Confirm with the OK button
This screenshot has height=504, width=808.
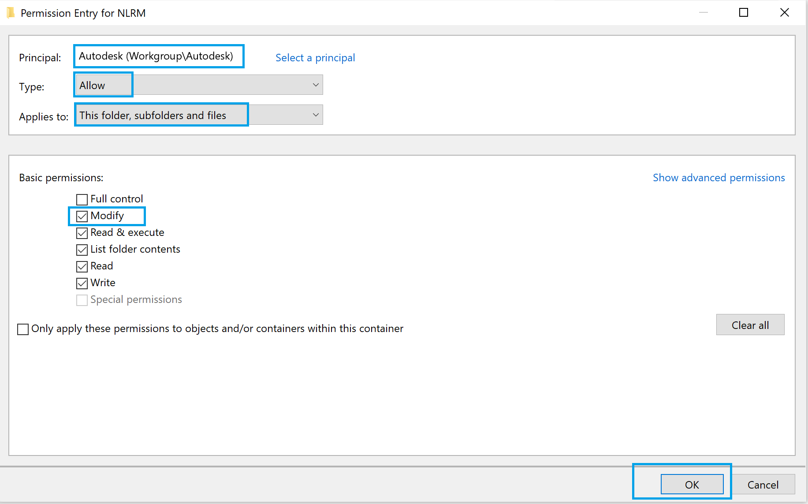pyautogui.click(x=692, y=485)
